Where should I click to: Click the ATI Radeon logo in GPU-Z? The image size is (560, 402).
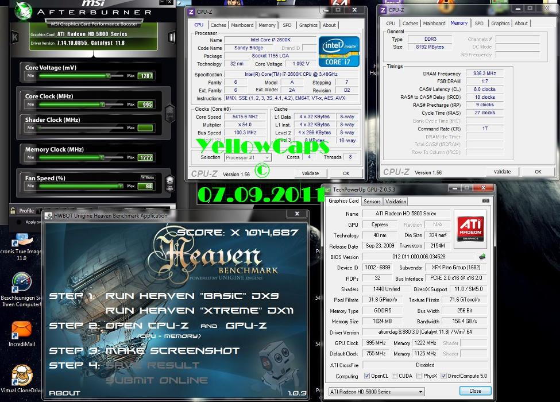(x=471, y=229)
